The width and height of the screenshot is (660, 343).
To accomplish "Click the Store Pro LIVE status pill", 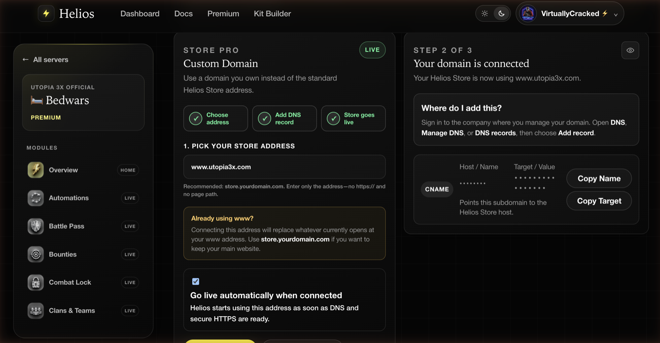I will click(x=372, y=50).
